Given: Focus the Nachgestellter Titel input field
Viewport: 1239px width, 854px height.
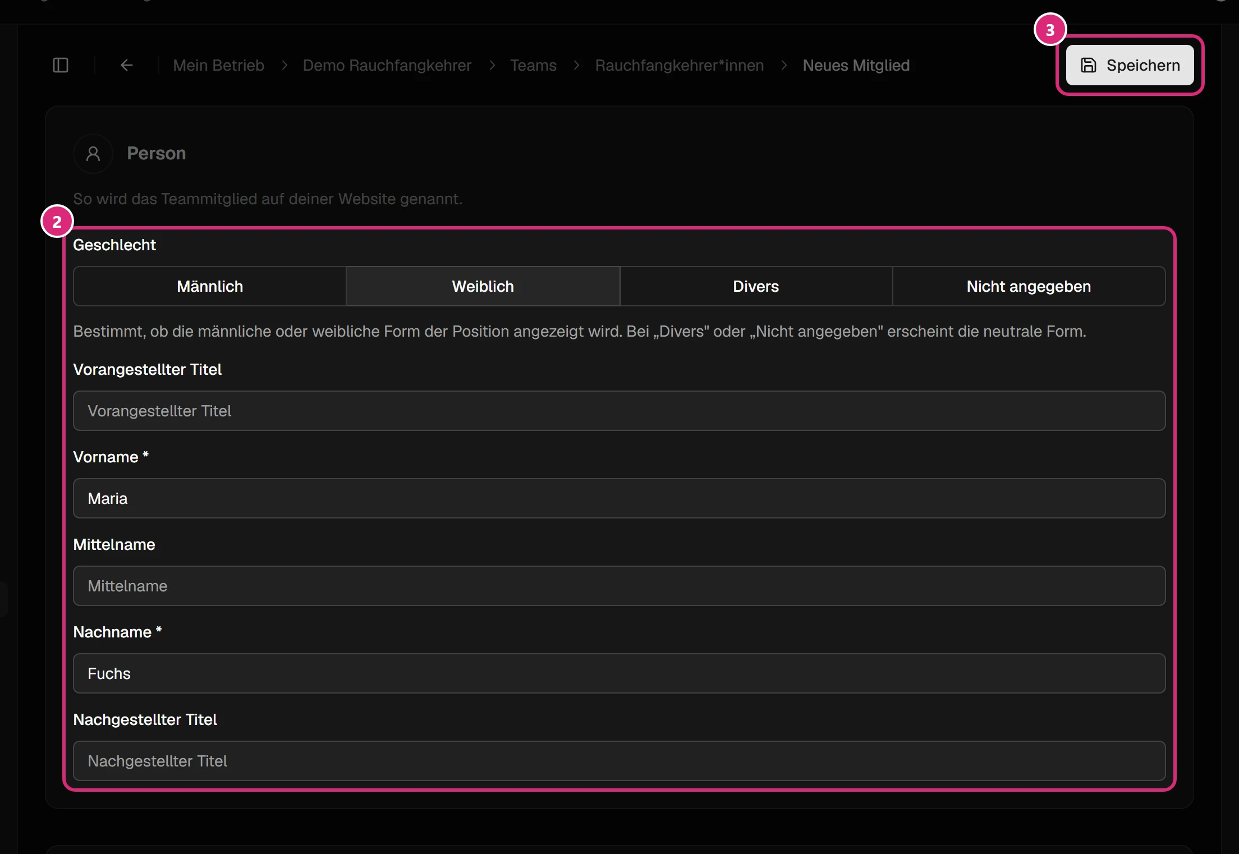Looking at the screenshot, I should (619, 761).
